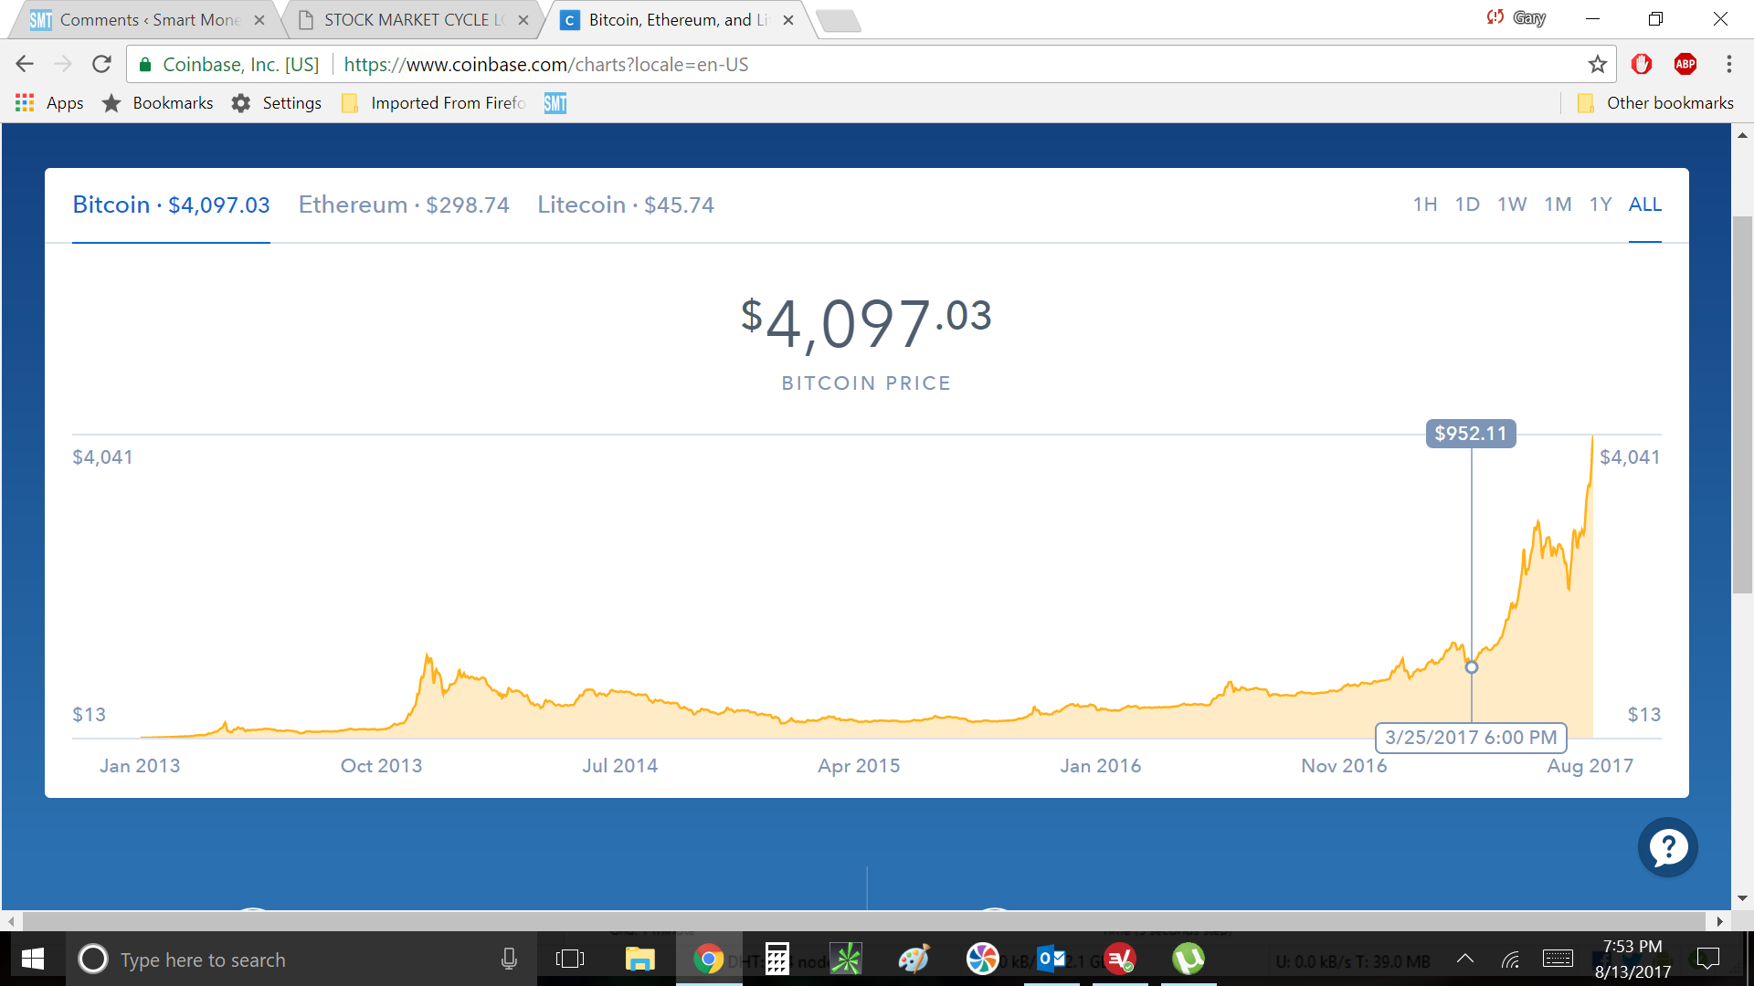
Task: Open the red antivirus taskbar app
Action: pos(1120,959)
